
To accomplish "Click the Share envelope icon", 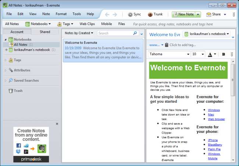I will (208, 14).
